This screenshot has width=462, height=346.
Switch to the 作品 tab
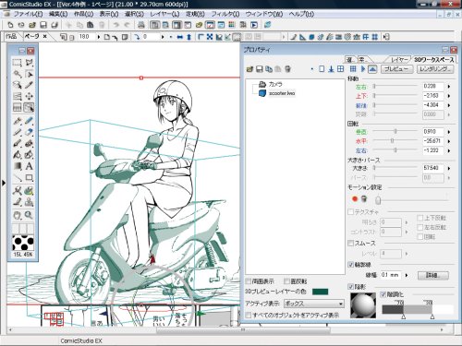click(x=11, y=37)
